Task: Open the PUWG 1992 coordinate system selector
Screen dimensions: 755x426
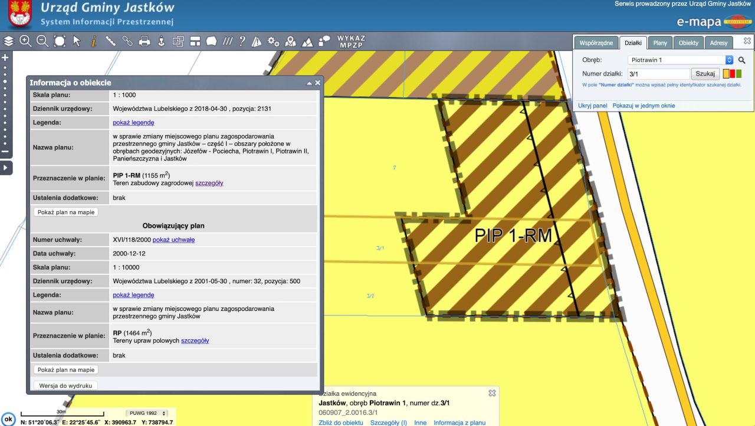Action: [147, 414]
